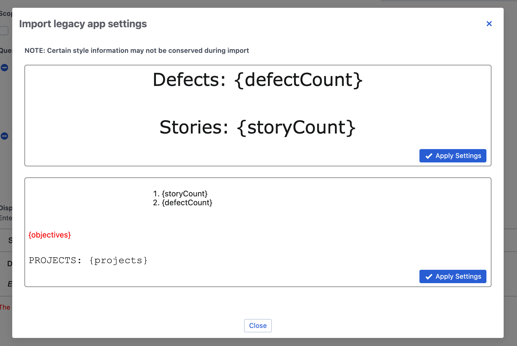517x346 pixels.
Task: Click the Defects: {defectCount} heading
Action: pos(258,80)
